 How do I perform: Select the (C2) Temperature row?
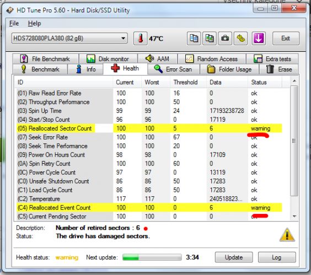click(x=149, y=198)
